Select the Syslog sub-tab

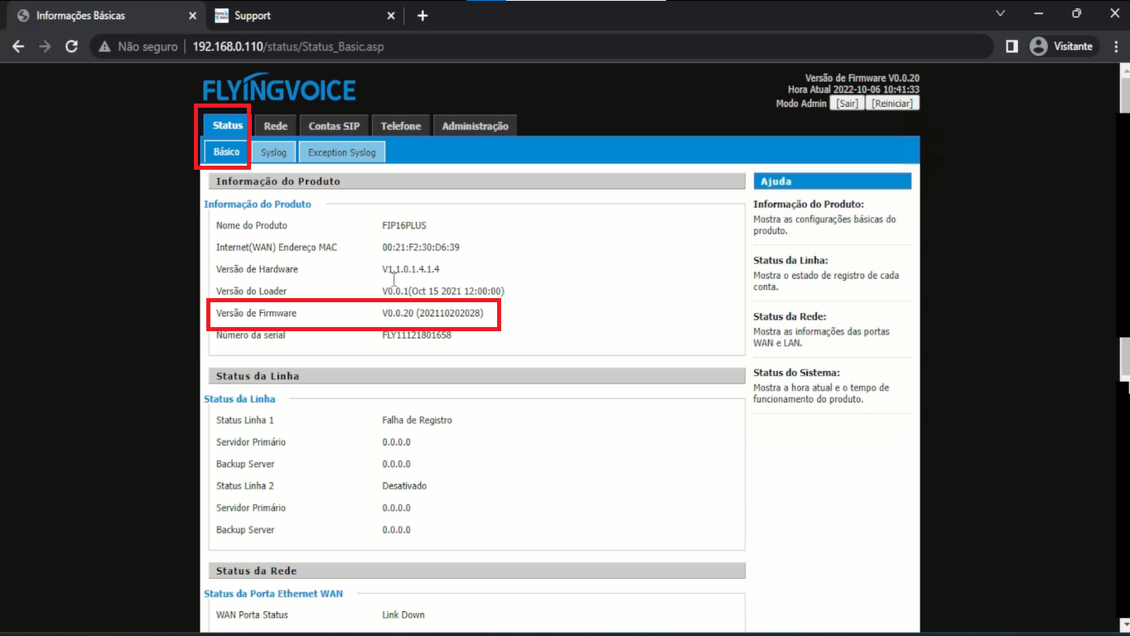(273, 152)
